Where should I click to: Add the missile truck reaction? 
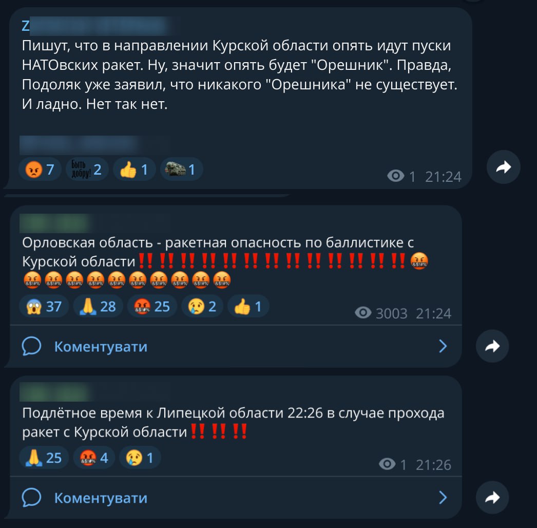(181, 169)
